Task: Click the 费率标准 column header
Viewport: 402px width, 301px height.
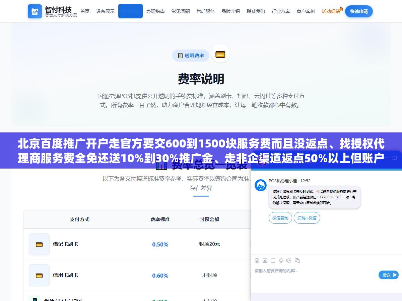Action: (x=160, y=219)
